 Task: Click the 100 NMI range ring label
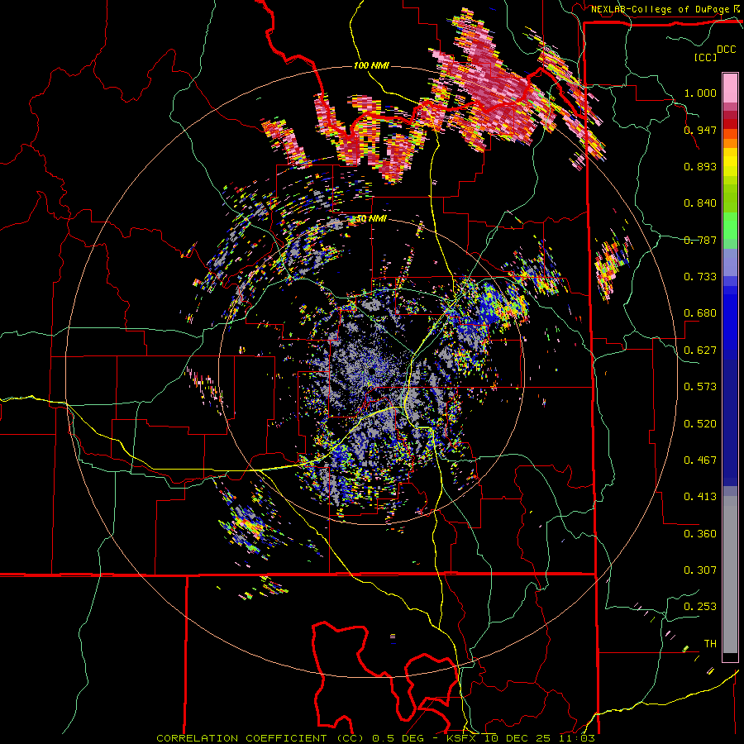coord(371,65)
